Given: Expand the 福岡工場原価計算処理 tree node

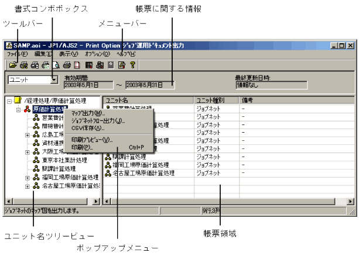Looking at the screenshot, I should (28, 178).
